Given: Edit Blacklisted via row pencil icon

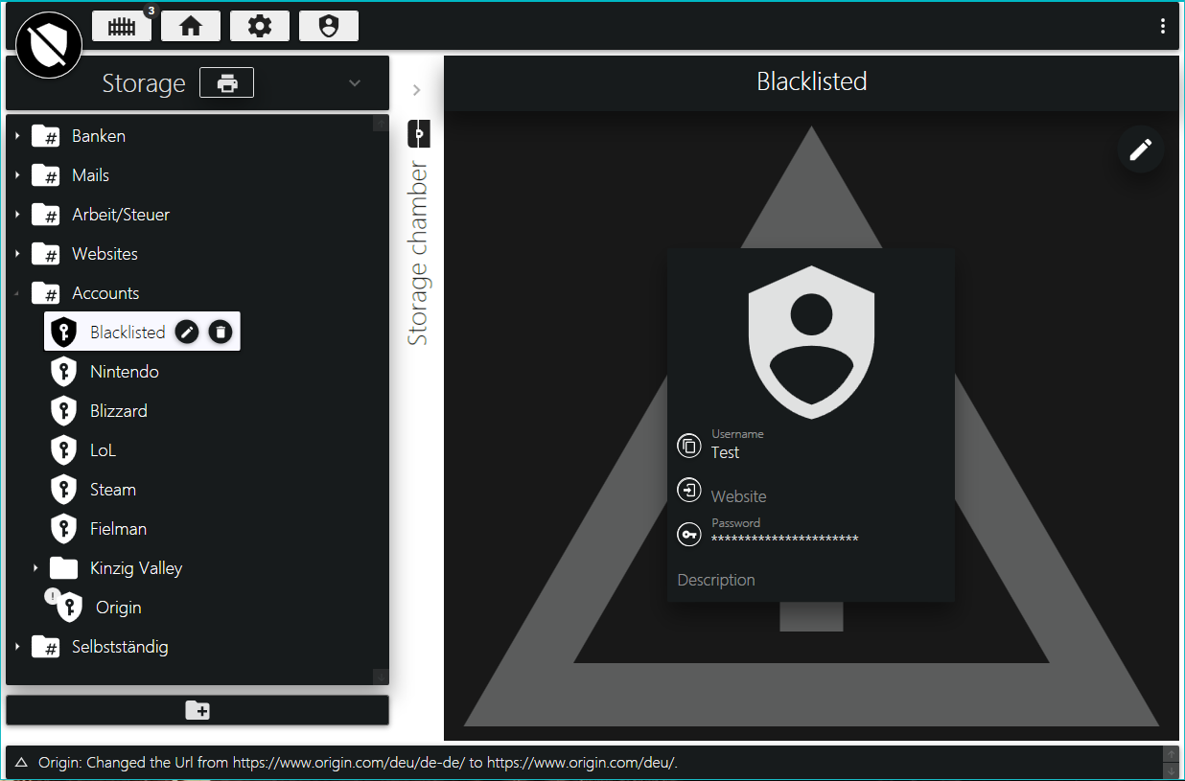Looking at the screenshot, I should click(188, 332).
